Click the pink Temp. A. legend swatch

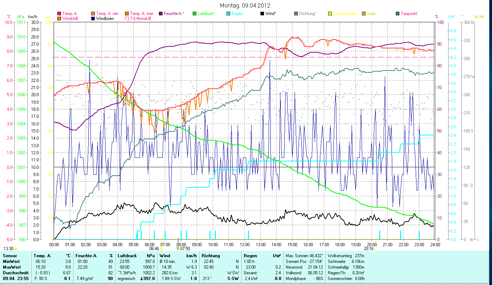click(x=59, y=14)
